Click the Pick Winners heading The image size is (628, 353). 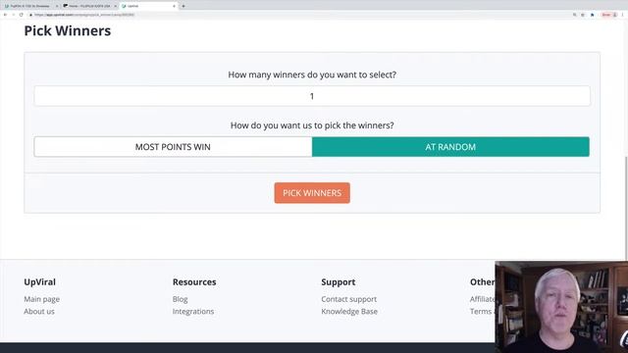pos(68,30)
